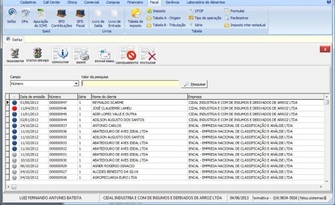
Task: Select invoice number 000000944
Action: click(x=58, y=120)
